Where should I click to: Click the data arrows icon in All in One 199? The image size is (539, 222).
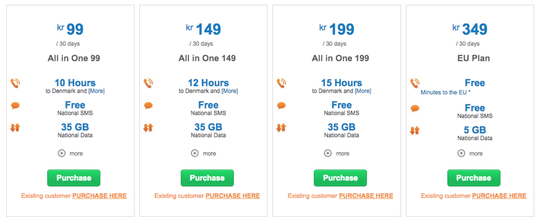(x=281, y=128)
